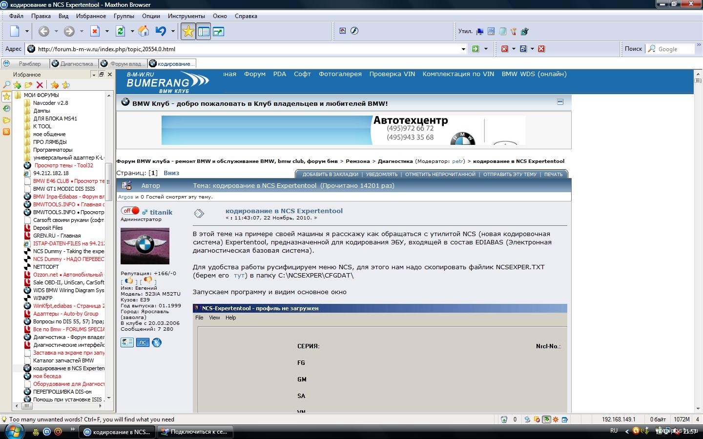703x439 pixels.
Task: Click the Google search input field
Action: pyautogui.click(x=674, y=49)
